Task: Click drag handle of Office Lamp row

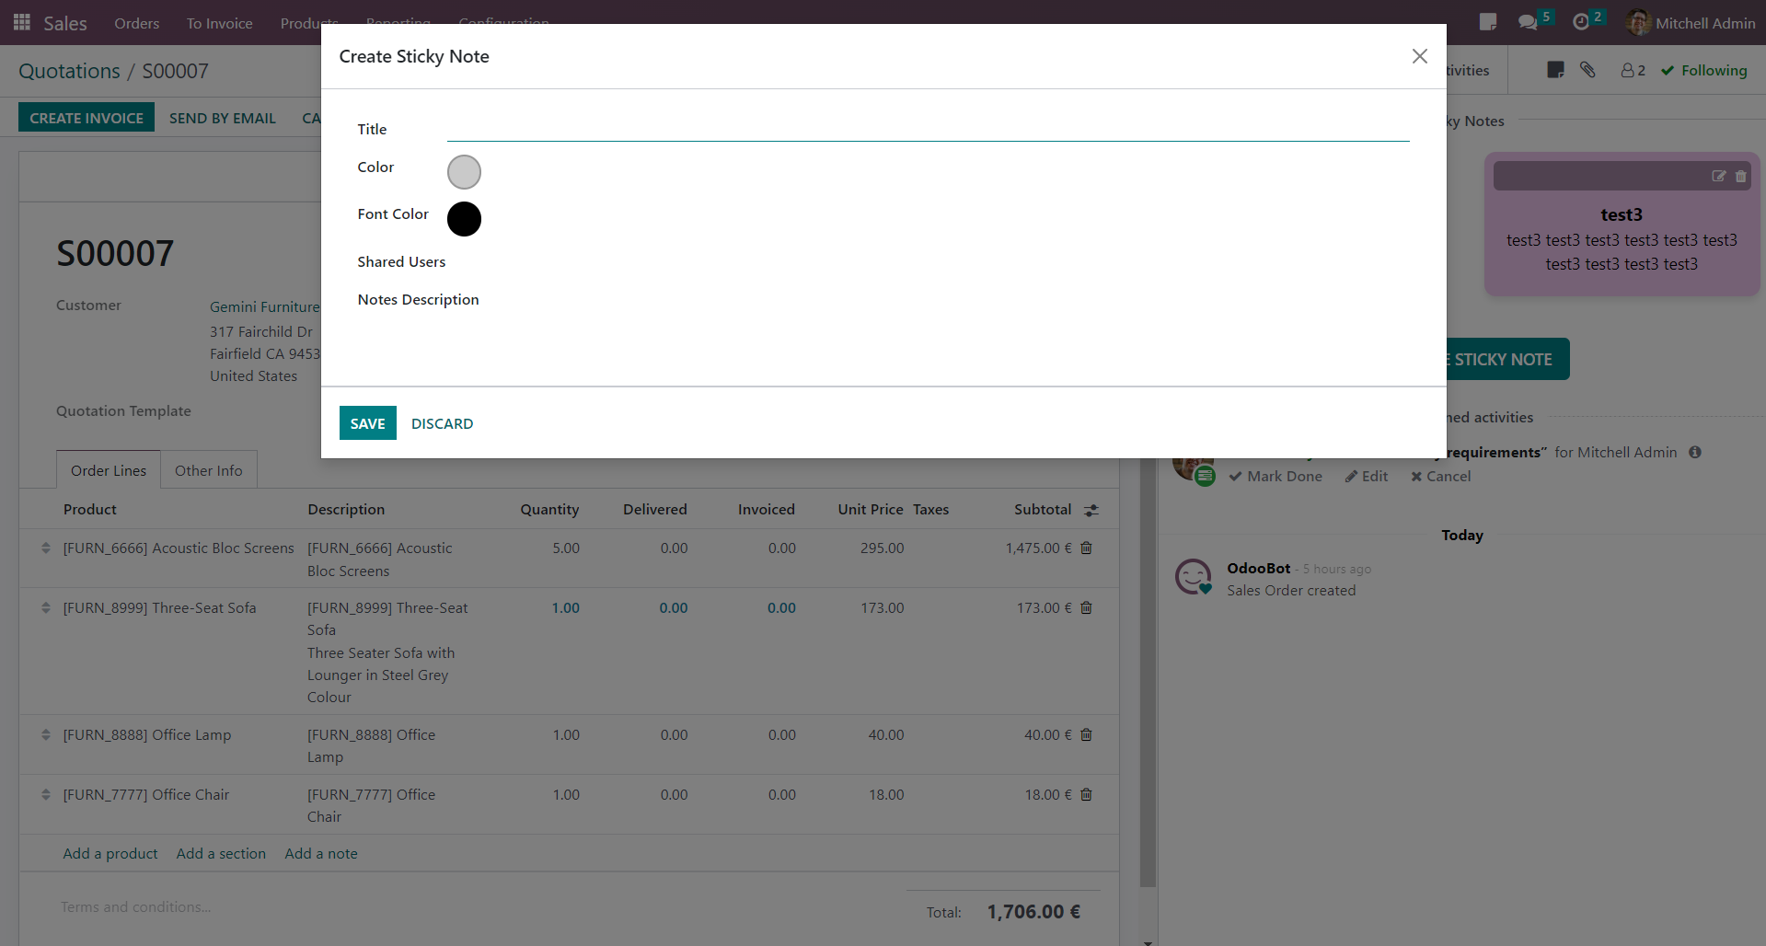Action: [45, 734]
